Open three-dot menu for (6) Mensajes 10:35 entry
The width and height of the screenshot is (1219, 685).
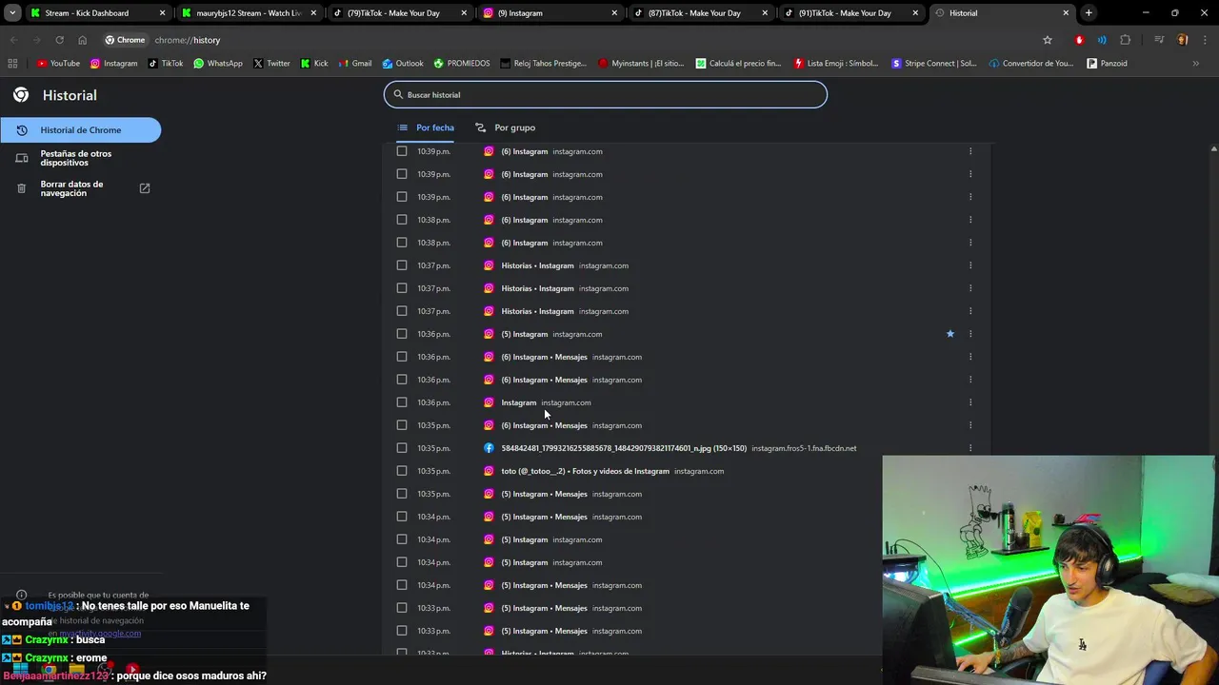970,425
